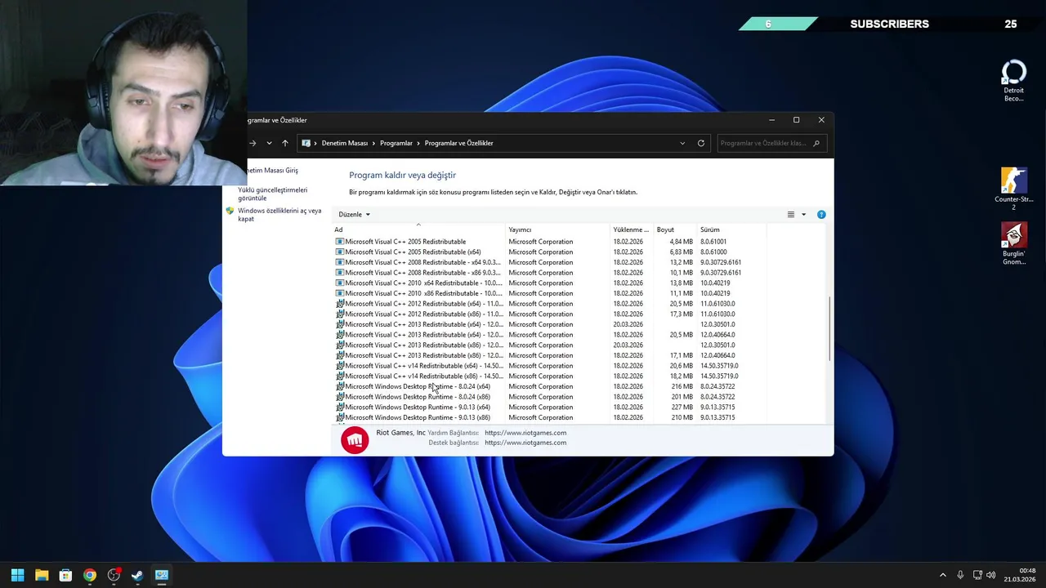Open the Düzenle dropdown menu
Screen dimensions: 1046x588
pos(354,214)
